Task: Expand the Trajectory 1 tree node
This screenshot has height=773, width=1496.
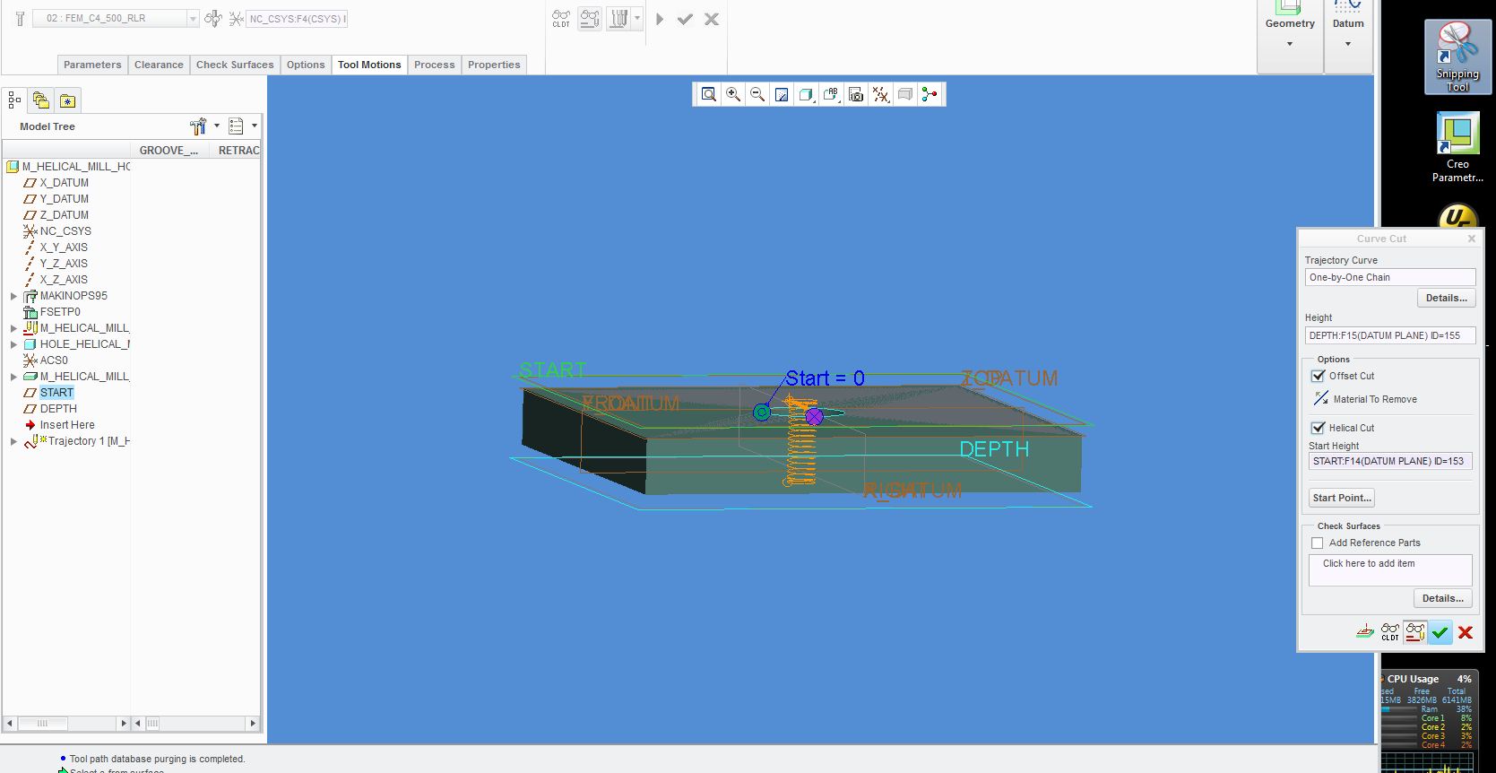Action: coord(13,441)
